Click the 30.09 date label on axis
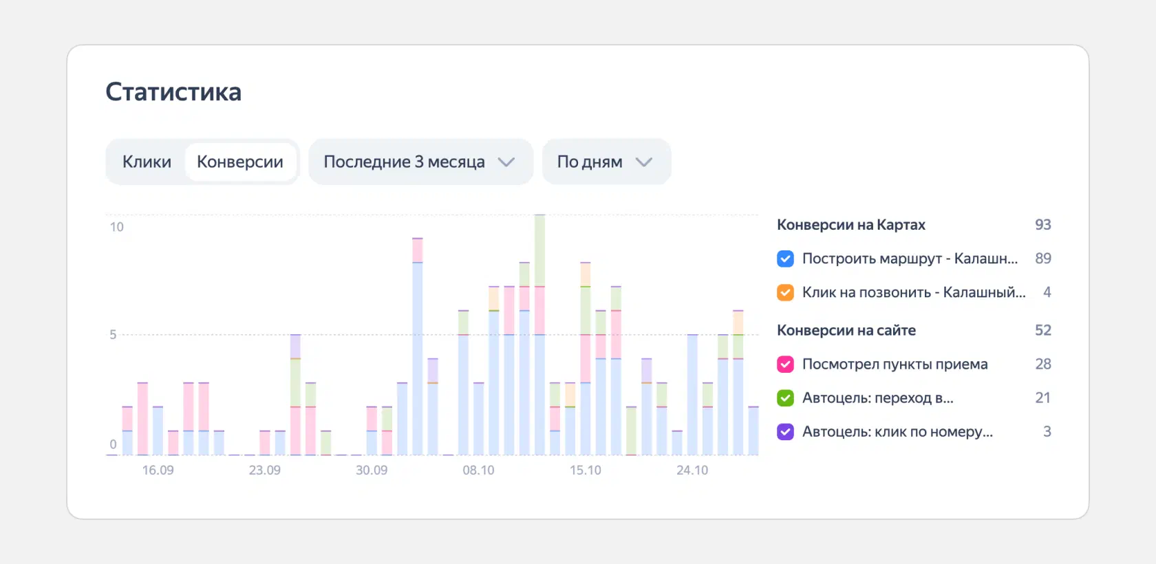Image resolution: width=1156 pixels, height=564 pixels. (372, 470)
